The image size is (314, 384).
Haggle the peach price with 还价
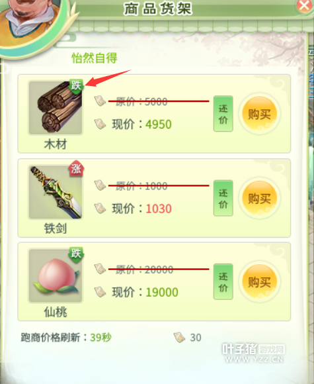tap(223, 281)
